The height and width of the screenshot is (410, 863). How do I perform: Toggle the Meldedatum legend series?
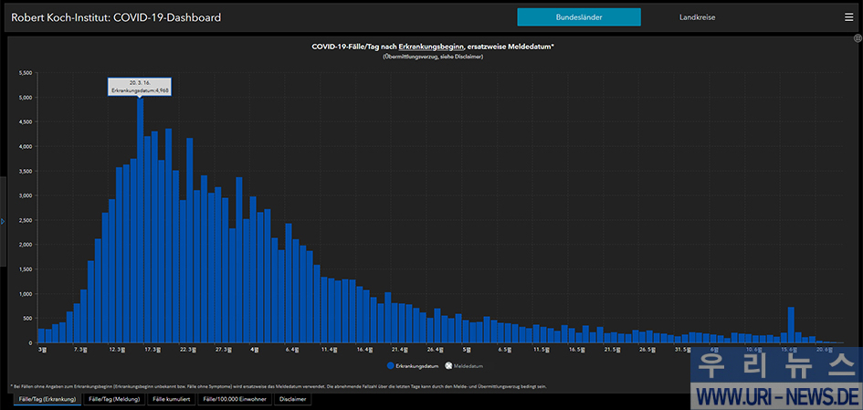pyautogui.click(x=464, y=365)
